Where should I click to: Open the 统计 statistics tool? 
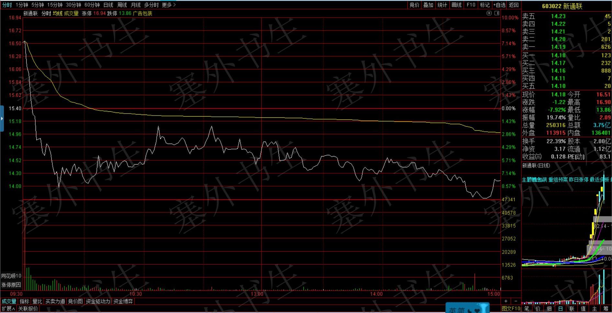[x=442, y=5]
